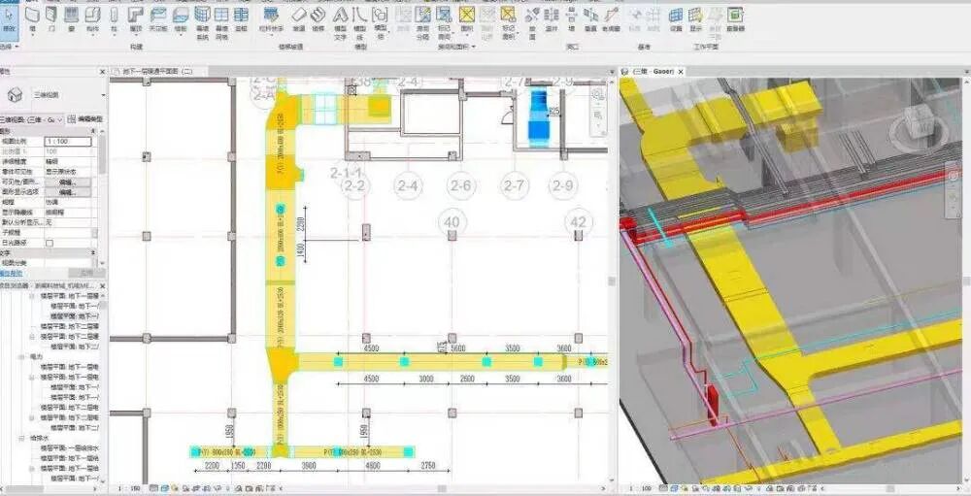Click 编辑 button for 图形显示选项 row

point(68,192)
